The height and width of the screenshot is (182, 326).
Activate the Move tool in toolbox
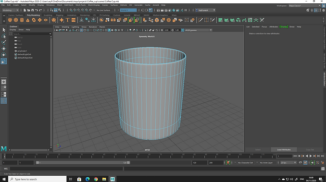click(x=4, y=49)
